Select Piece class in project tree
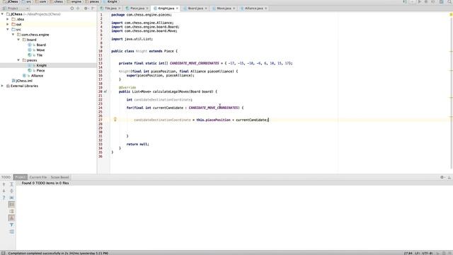 40,71
